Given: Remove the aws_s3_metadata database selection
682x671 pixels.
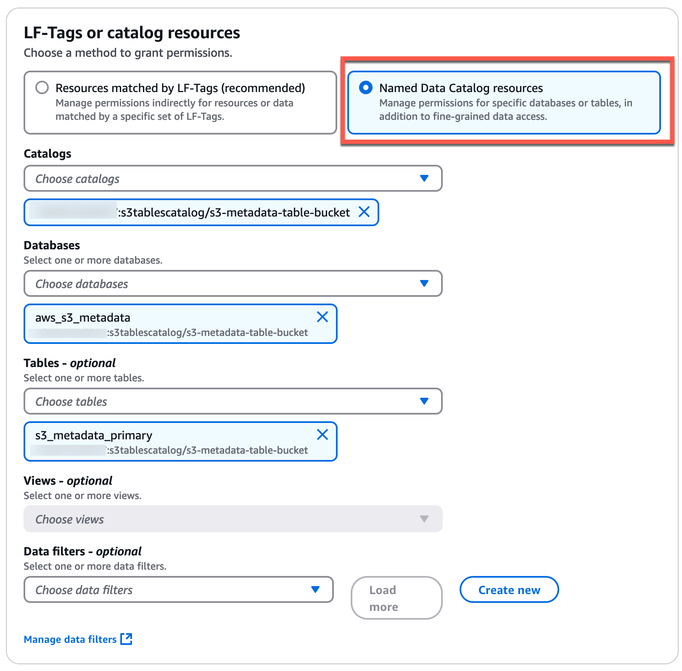Looking at the screenshot, I should tap(322, 317).
